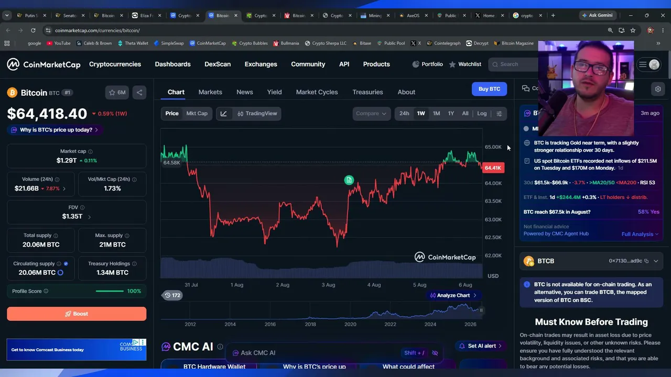The width and height of the screenshot is (671, 377).
Task: Click the Profile Score info icon
Action: tap(46, 291)
